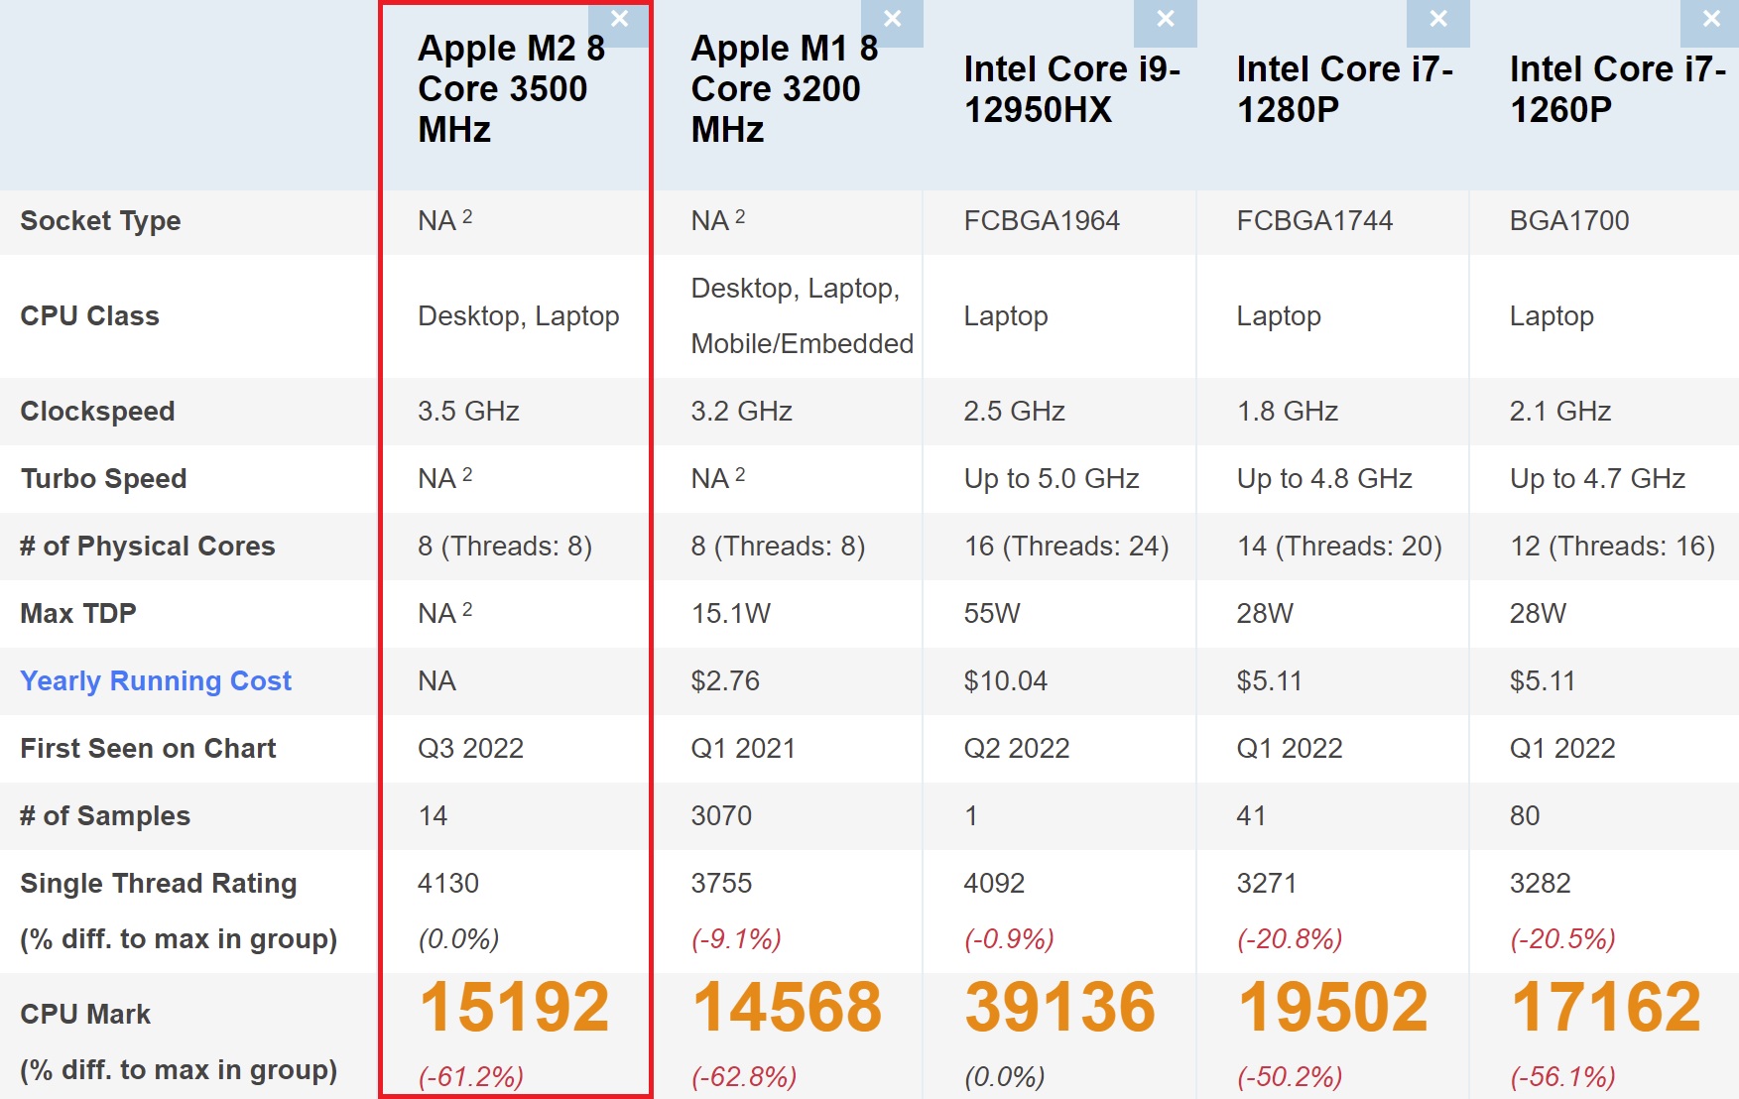Remove Apple M1 8 Core from comparison
This screenshot has height=1099, width=1739.
[x=892, y=20]
